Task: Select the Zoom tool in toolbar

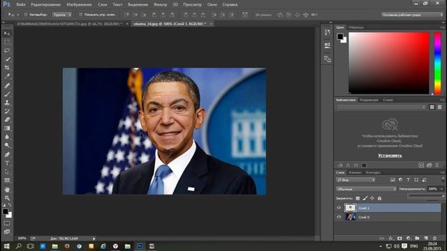Action: click(x=7, y=198)
